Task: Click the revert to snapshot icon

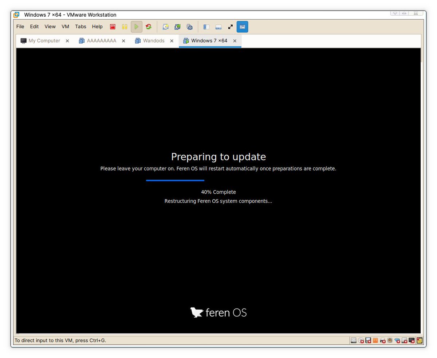Action: (x=177, y=27)
